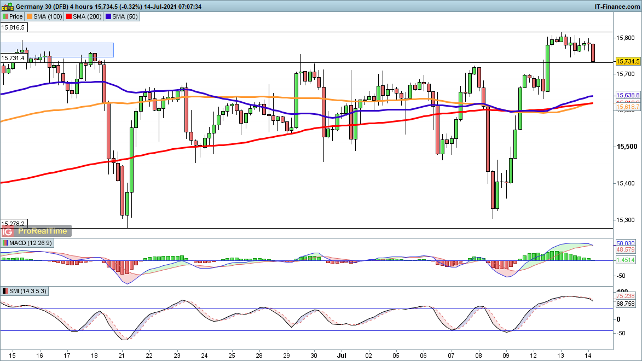Click the SMI value tag 75.238
Image resolution: width=642 pixels, height=361 pixels.
pos(626,296)
